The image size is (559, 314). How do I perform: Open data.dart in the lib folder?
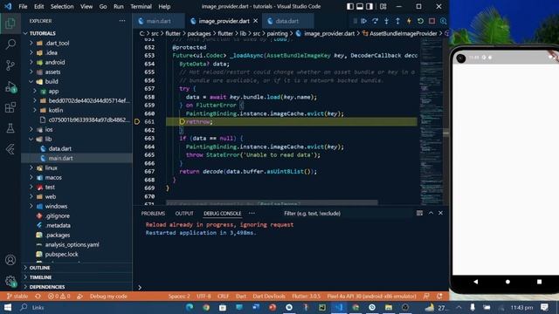pyautogui.click(x=60, y=149)
